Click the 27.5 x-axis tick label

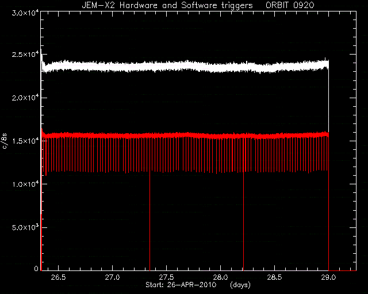point(166,277)
